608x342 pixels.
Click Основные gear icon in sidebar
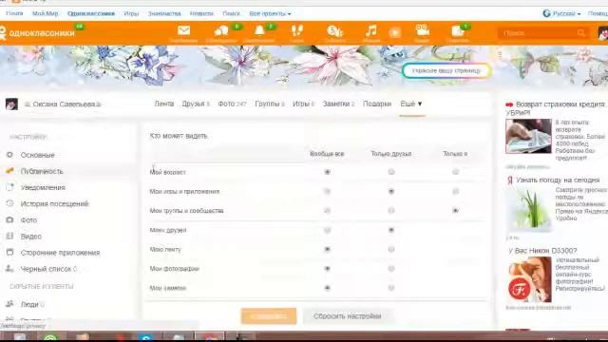(9, 155)
